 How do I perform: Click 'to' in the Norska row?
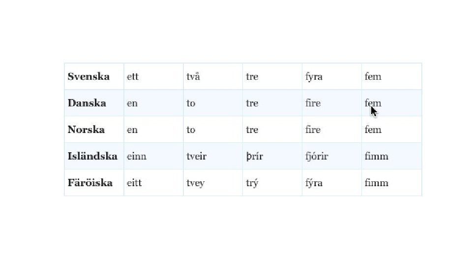191,130
